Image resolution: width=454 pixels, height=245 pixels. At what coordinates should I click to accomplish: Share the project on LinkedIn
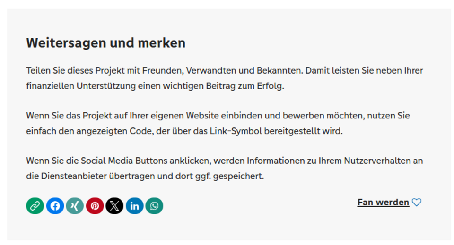[x=134, y=206]
